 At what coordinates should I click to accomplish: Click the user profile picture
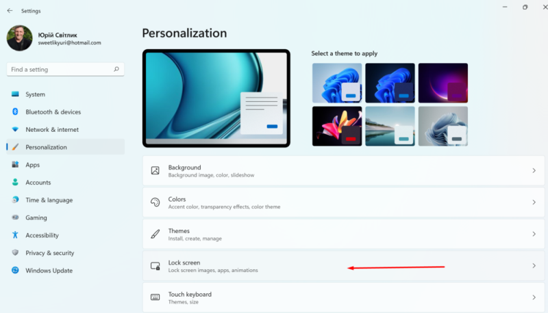click(x=20, y=38)
